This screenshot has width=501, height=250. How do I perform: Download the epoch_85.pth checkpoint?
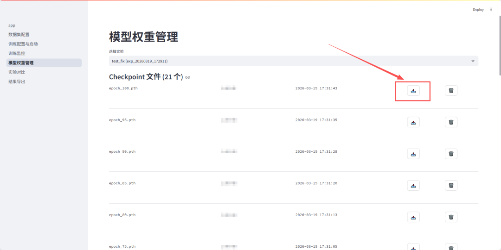413,186
